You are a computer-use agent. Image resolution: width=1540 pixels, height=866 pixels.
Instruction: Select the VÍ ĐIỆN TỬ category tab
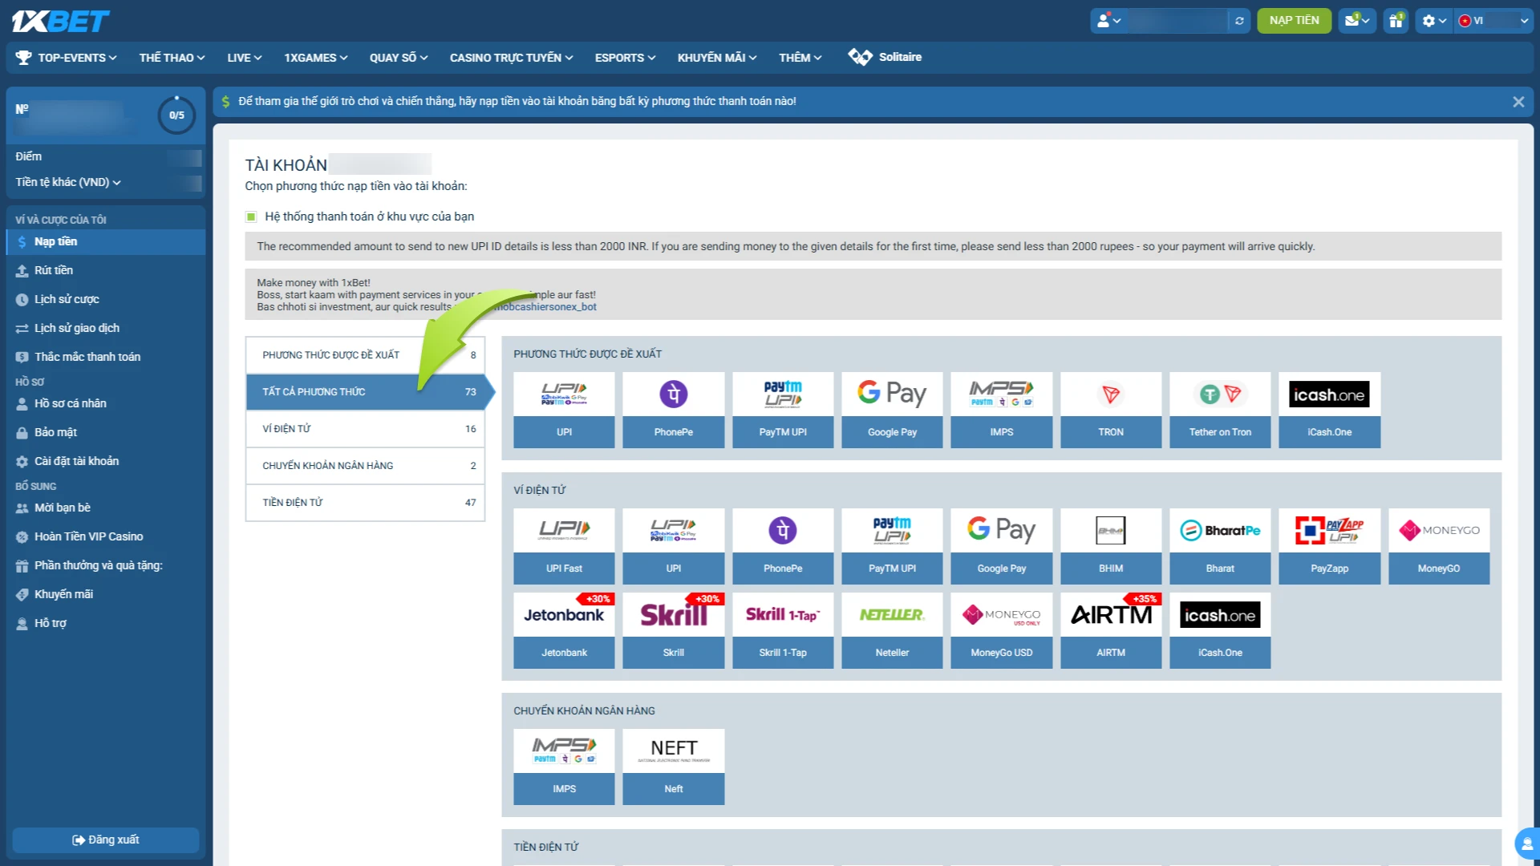(365, 429)
